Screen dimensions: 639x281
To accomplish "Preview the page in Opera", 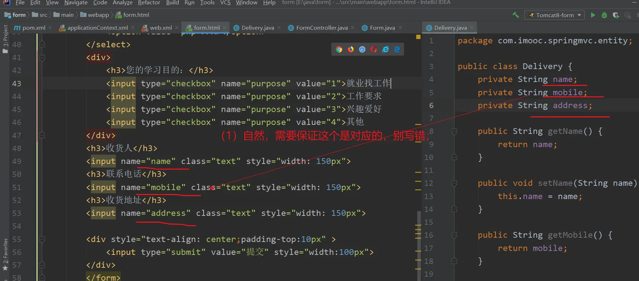I will 374,49.
